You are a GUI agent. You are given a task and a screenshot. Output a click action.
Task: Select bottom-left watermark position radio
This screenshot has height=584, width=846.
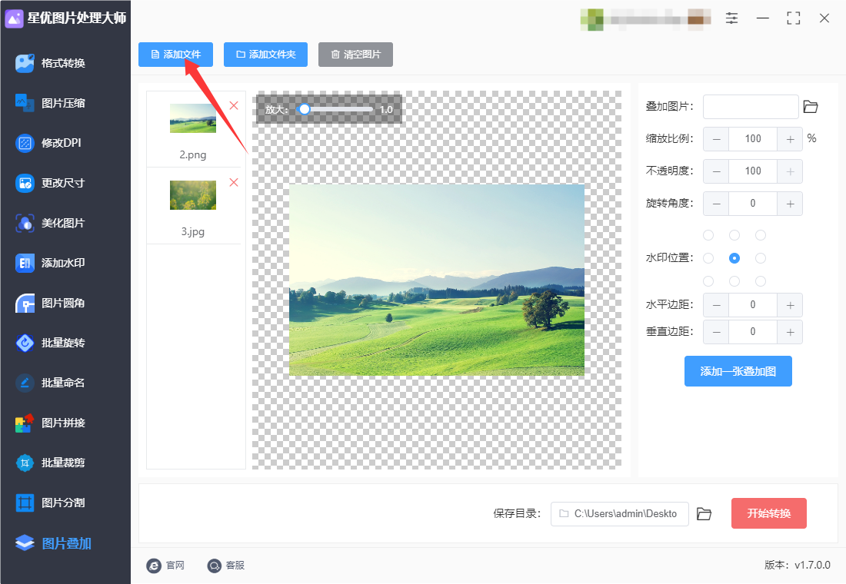pyautogui.click(x=708, y=281)
